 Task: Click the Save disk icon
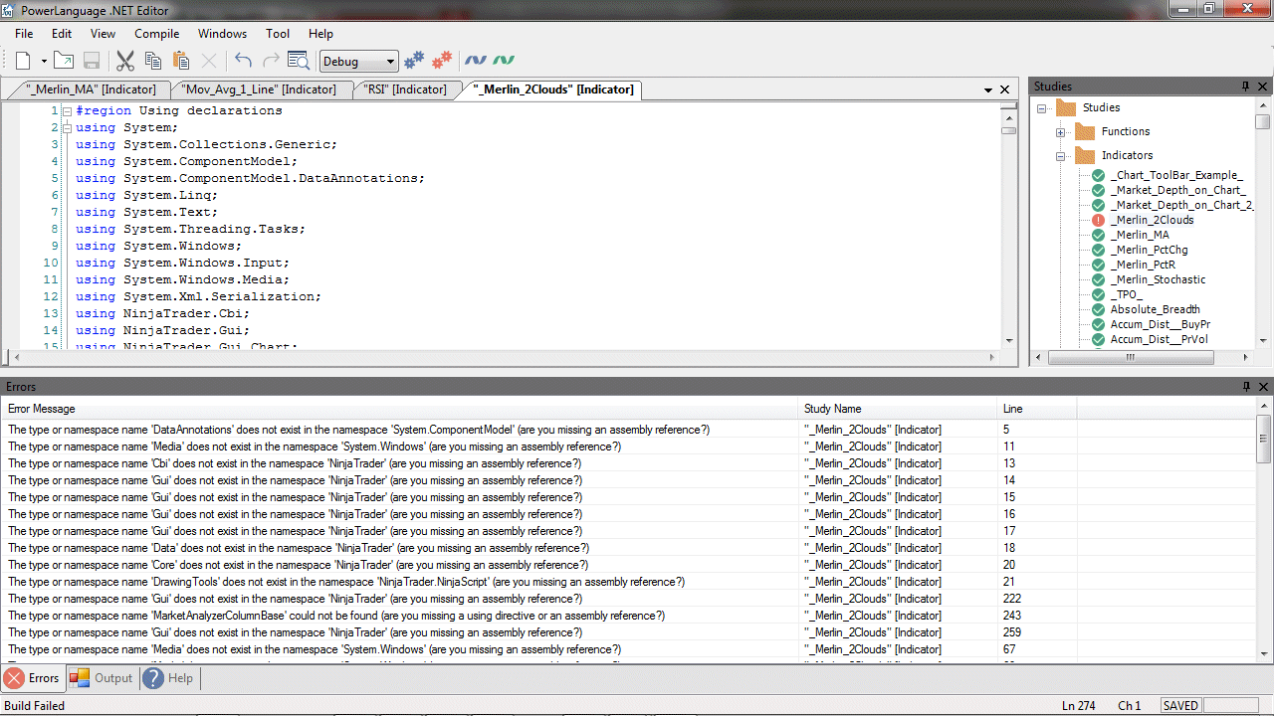coord(92,61)
